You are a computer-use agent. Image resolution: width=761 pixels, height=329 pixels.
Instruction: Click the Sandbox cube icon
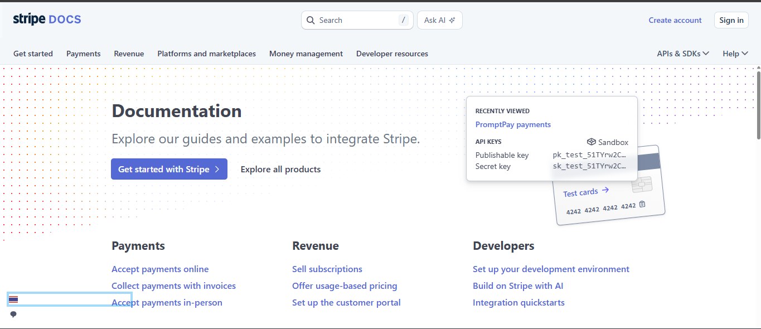(x=592, y=142)
